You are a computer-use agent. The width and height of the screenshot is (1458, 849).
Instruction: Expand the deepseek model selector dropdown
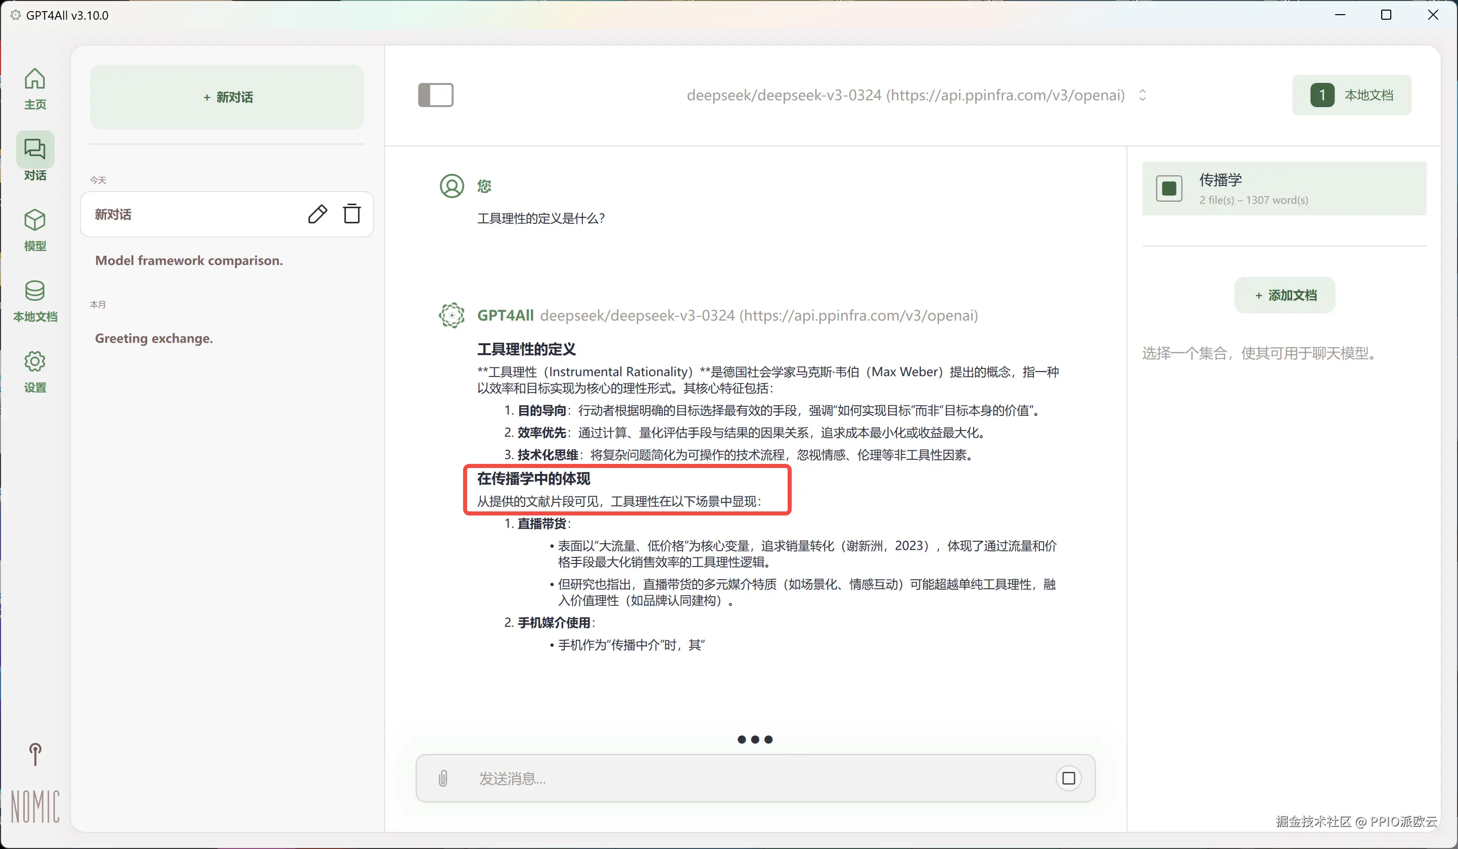click(x=1142, y=95)
